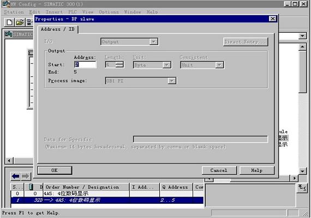Open station with the folder toolbar icon
311x218 pixels.
20,22
